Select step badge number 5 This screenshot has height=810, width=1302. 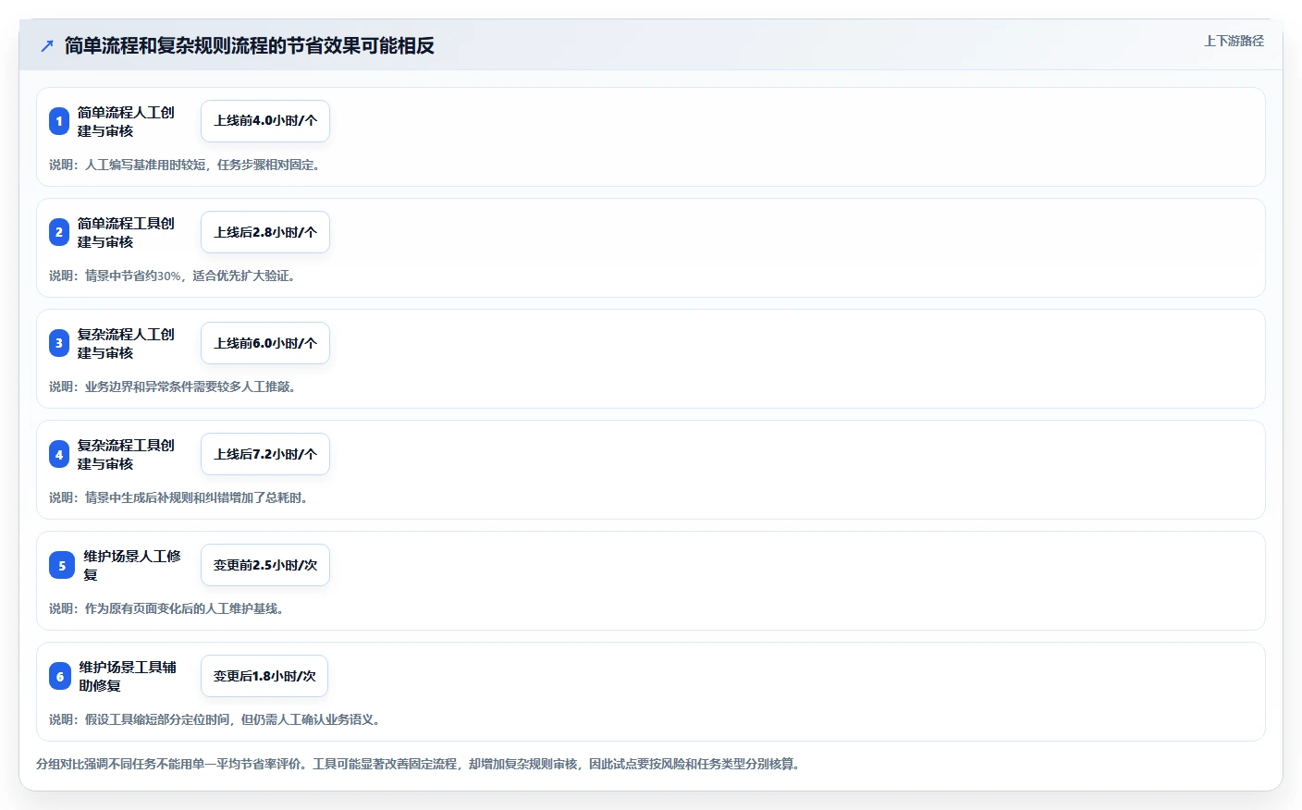(x=62, y=565)
